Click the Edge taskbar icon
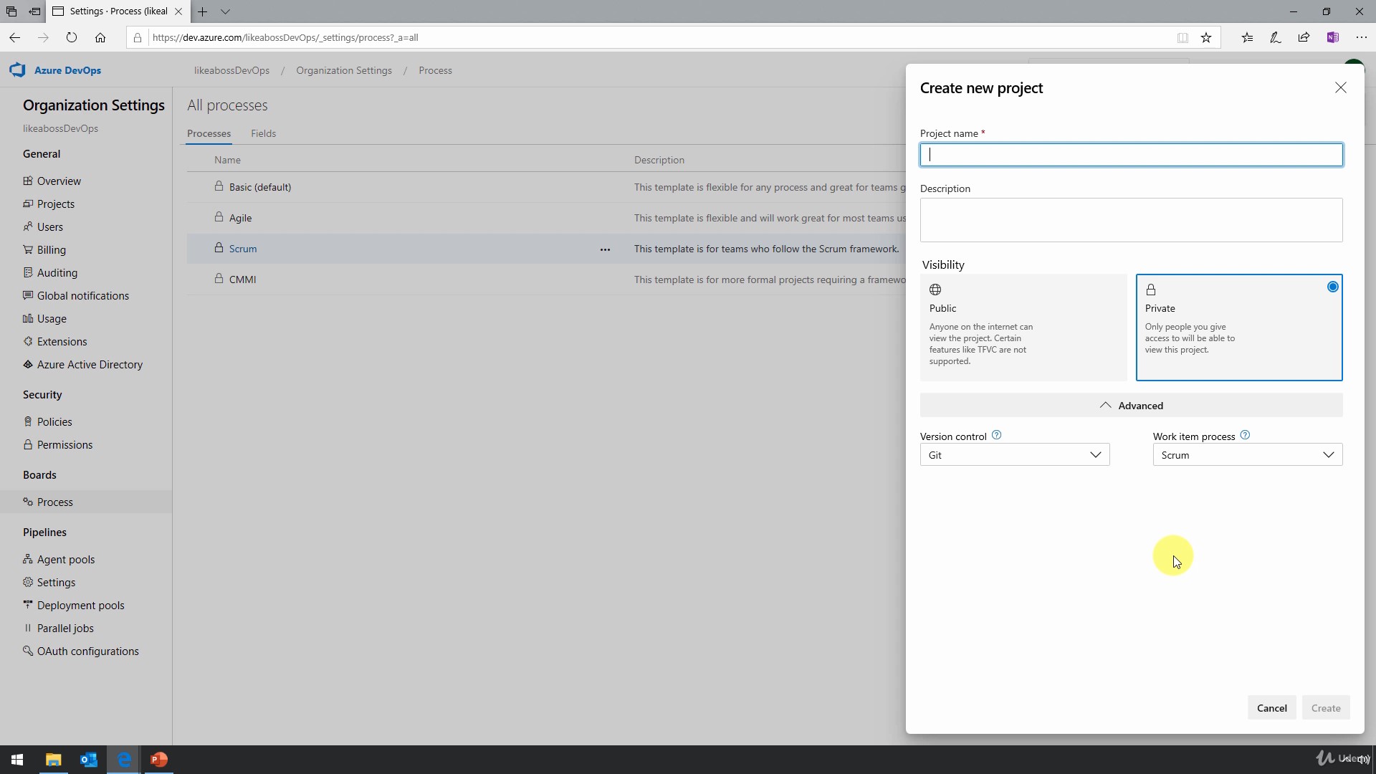1376x774 pixels. 124,760
